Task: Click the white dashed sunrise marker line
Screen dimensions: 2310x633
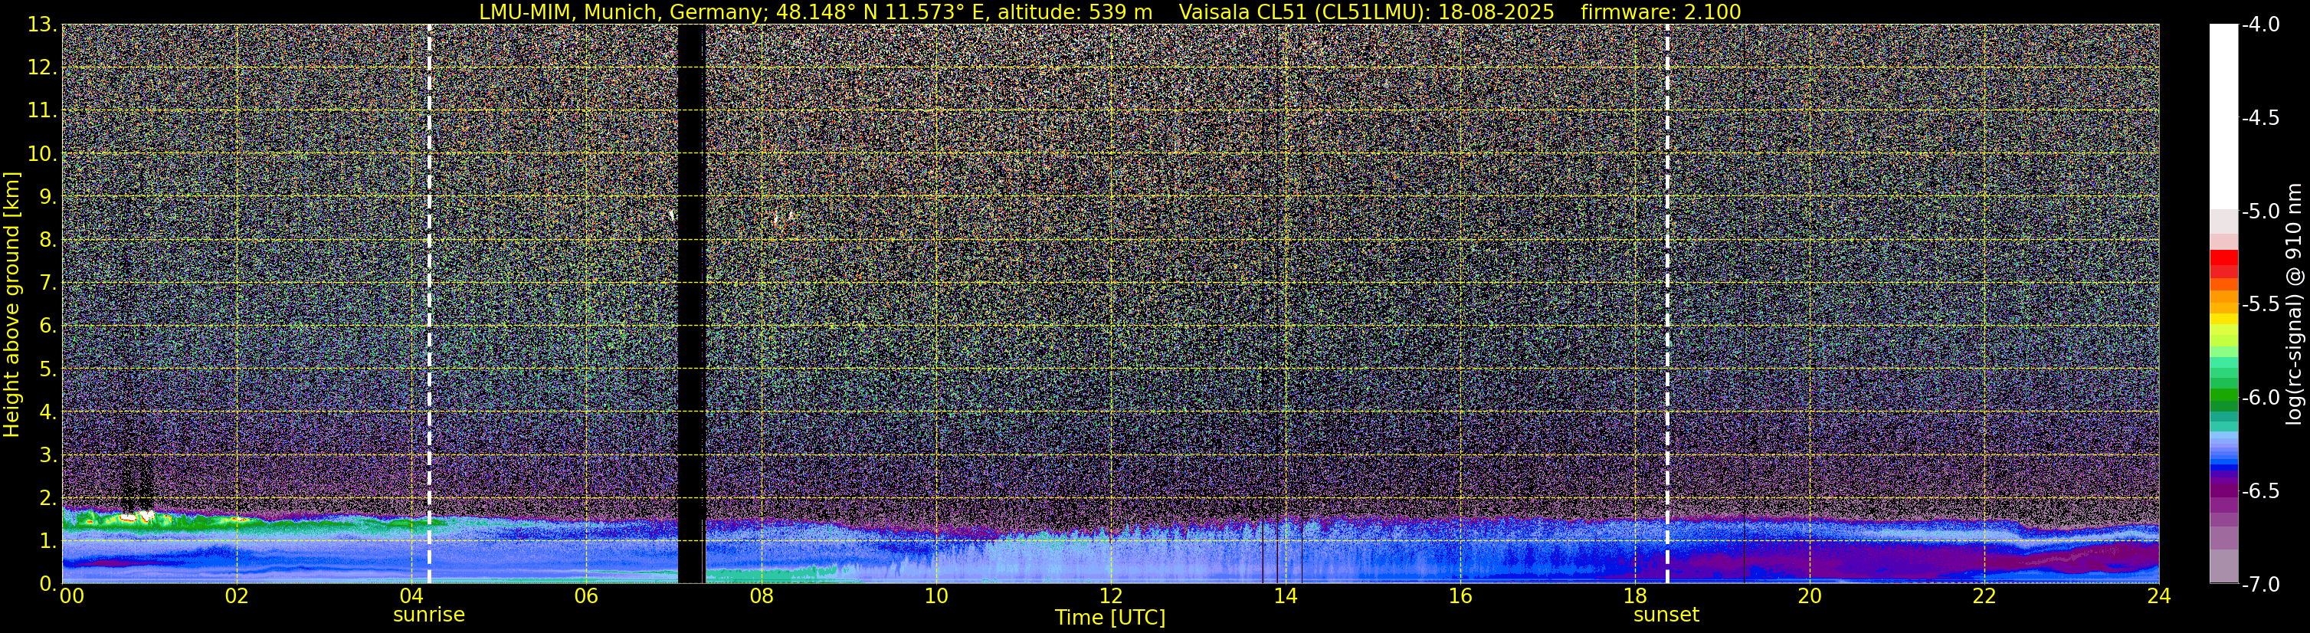Action: tap(430, 304)
